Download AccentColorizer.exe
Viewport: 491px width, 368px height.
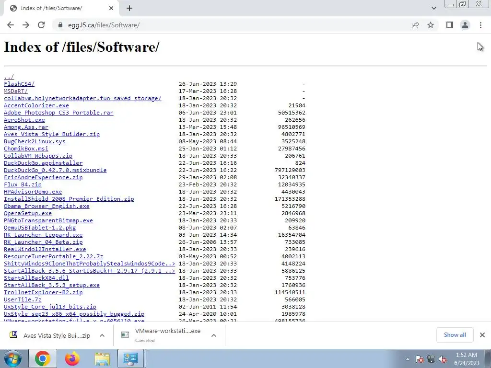36,105
